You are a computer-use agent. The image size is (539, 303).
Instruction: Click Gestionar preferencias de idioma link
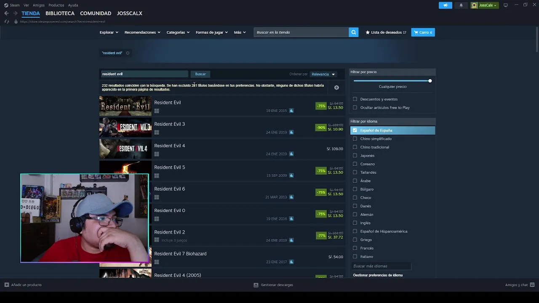point(378,275)
